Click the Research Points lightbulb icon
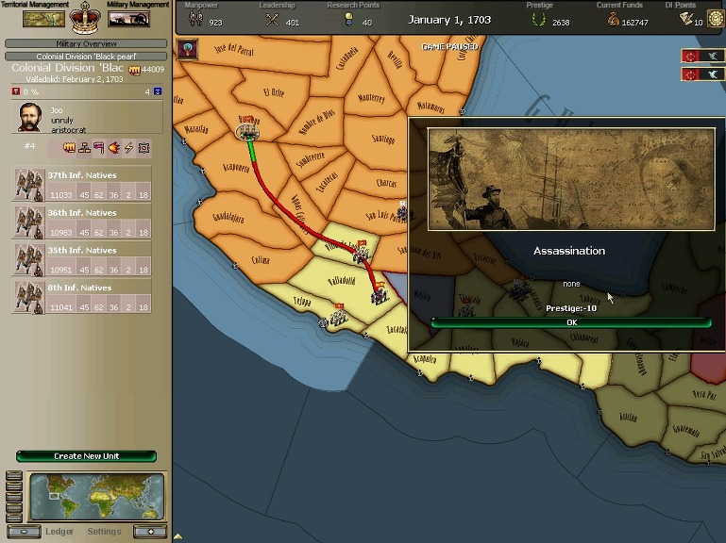The height and width of the screenshot is (543, 726). click(x=350, y=21)
